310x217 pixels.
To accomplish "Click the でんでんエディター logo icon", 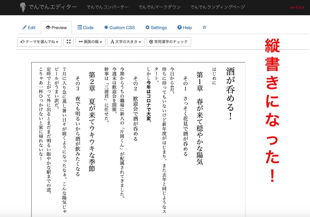I will (x=23, y=7).
